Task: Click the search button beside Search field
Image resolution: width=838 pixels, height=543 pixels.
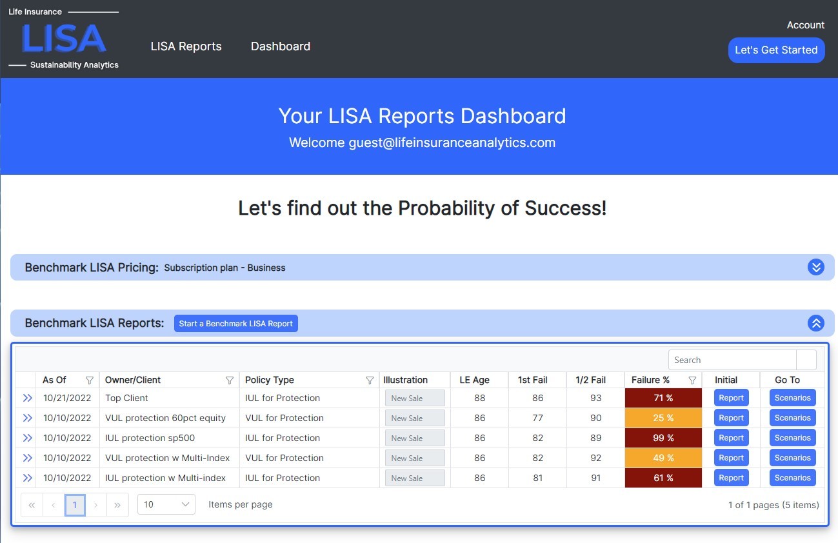Action: coord(806,360)
